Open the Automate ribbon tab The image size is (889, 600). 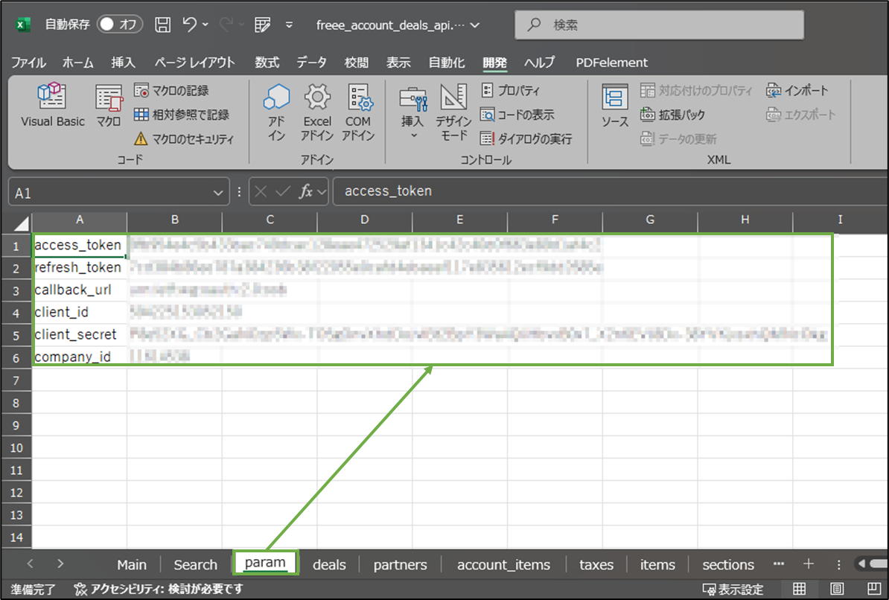coord(446,63)
